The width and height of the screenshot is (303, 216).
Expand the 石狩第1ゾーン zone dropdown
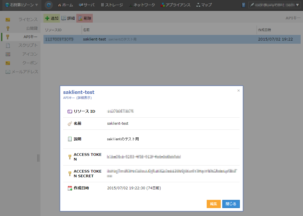[22, 5]
